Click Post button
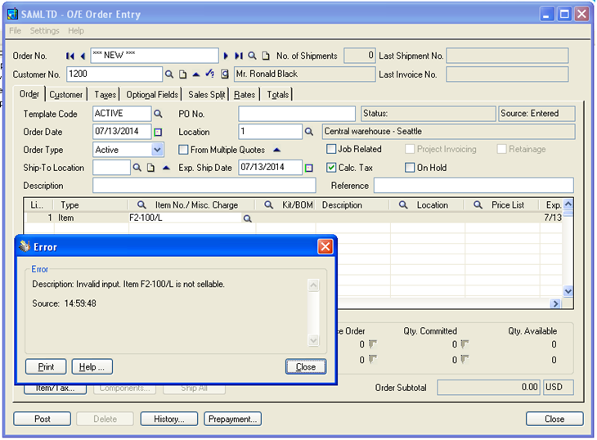This screenshot has width=597, height=440. click(x=42, y=419)
